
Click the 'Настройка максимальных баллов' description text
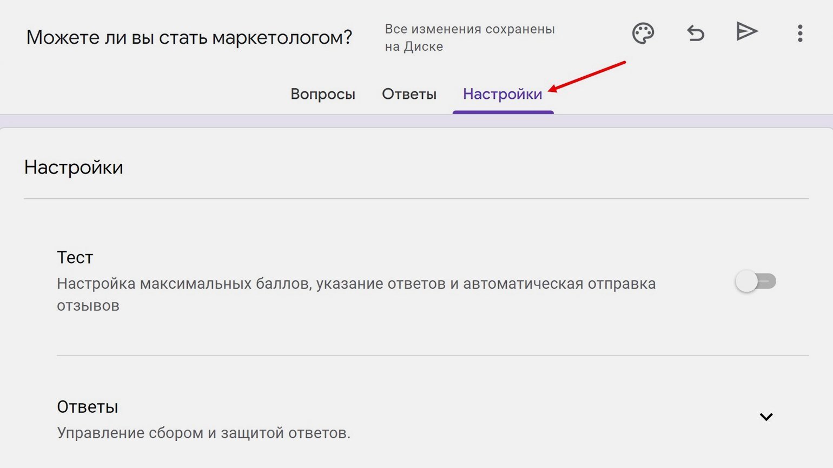point(356,295)
